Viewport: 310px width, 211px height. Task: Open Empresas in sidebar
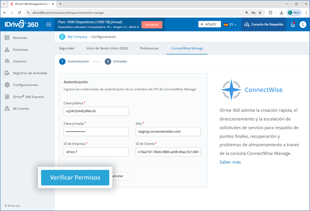click(21, 50)
